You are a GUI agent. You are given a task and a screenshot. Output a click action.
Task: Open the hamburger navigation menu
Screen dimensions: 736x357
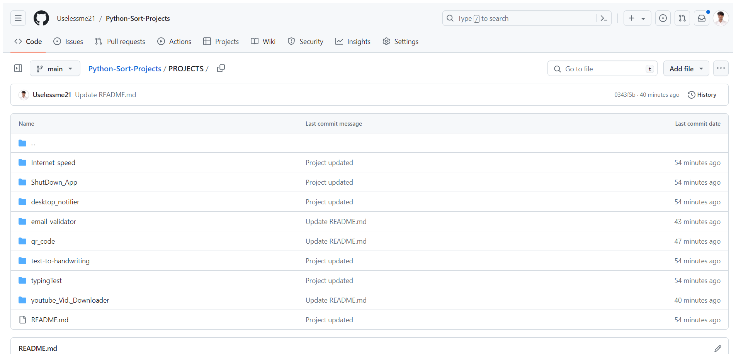(18, 18)
